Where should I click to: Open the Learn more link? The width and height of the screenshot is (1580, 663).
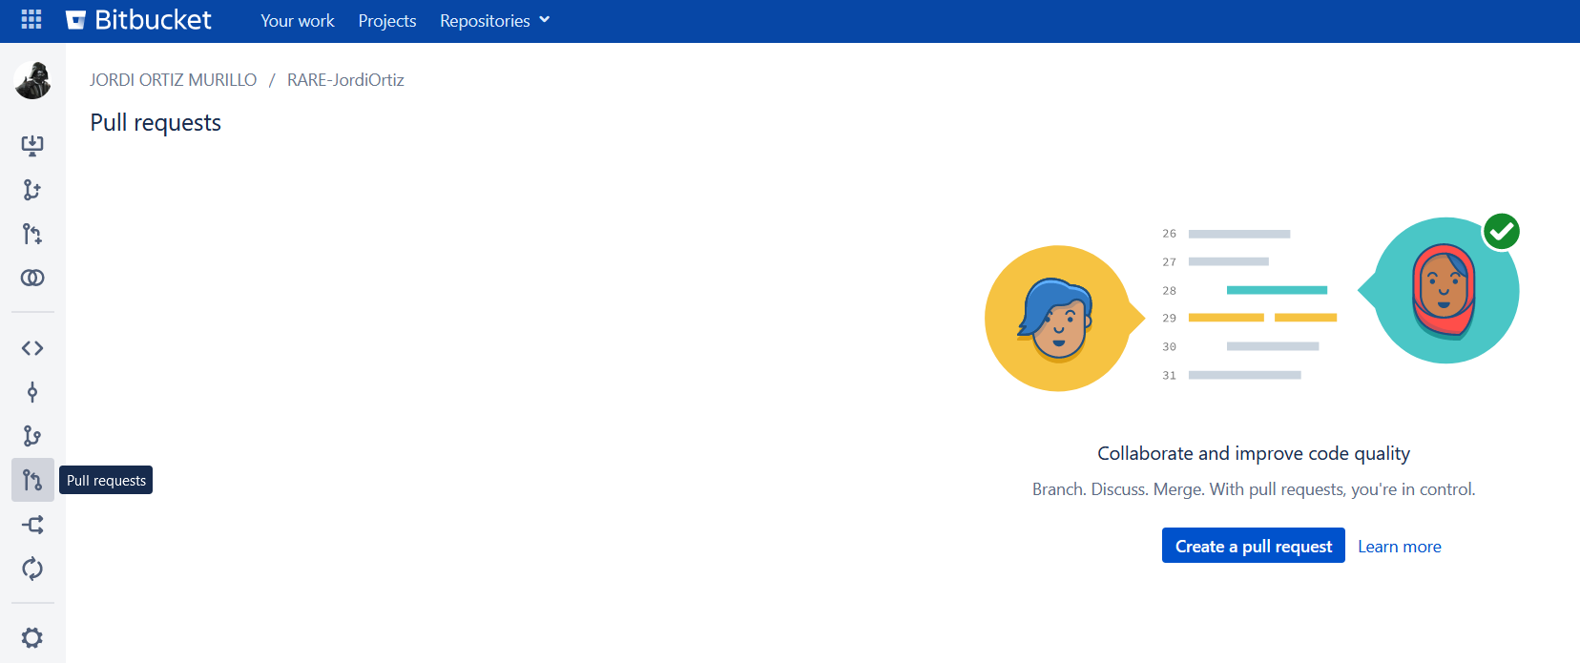(x=1399, y=547)
